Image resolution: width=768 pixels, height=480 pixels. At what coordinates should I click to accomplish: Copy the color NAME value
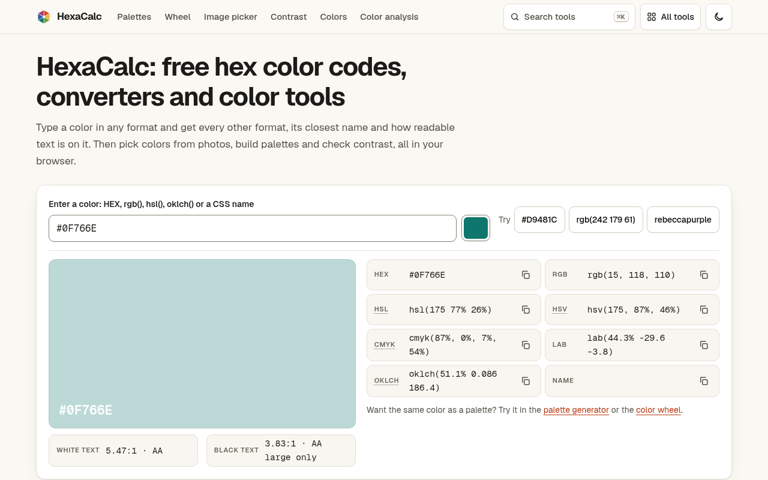[704, 381]
